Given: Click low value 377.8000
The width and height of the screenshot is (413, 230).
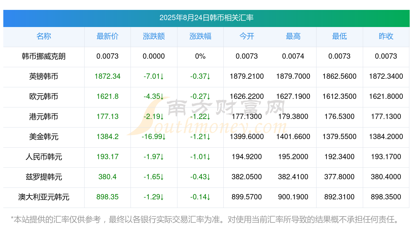Looking at the screenshot, I should pos(340,177).
